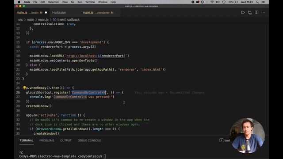Click line number 15 in the gutter
The image size is (283, 159).
(x=18, y=42)
